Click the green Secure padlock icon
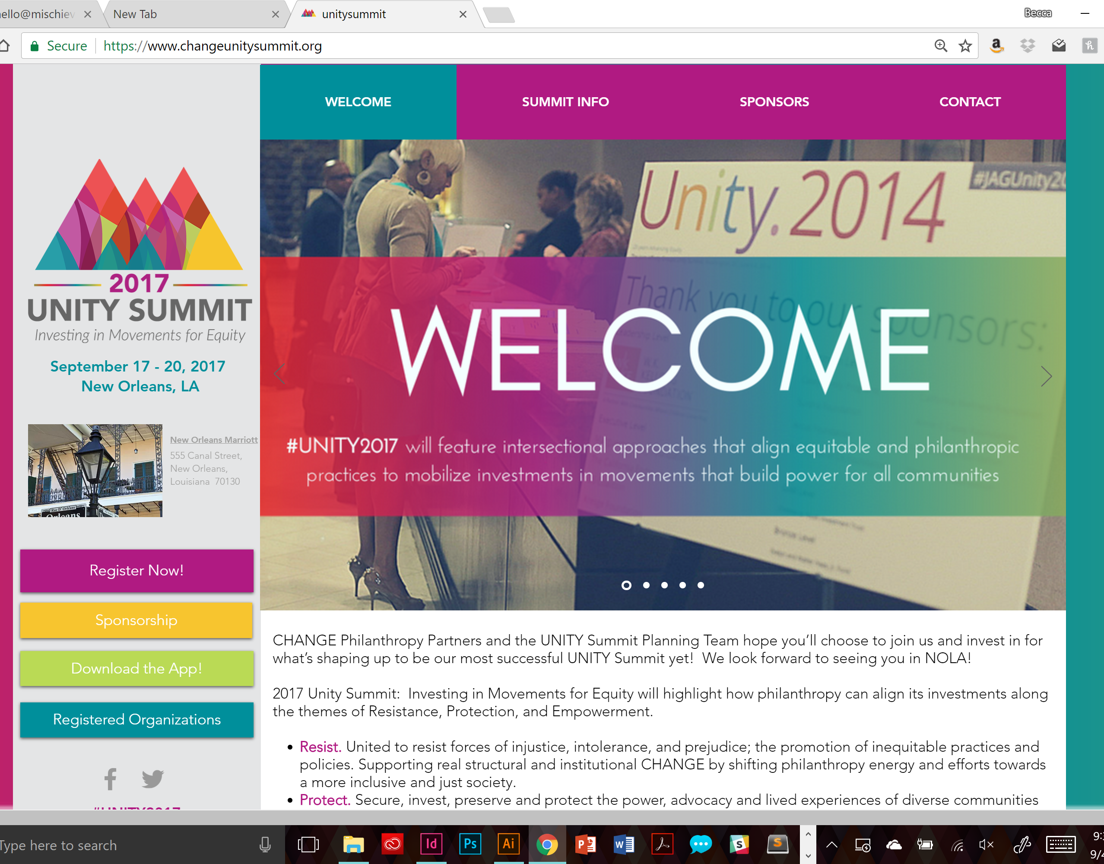Viewport: 1104px width, 864px height. (35, 46)
